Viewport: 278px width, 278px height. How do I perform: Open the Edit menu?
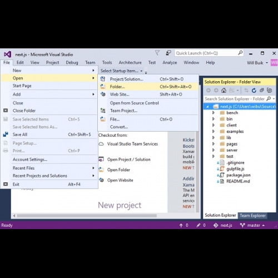coord(20,62)
